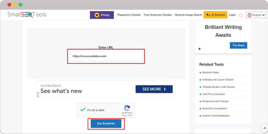Open Anchor Text Distribution tool
The width and height of the screenshot is (268, 134).
click(216, 116)
